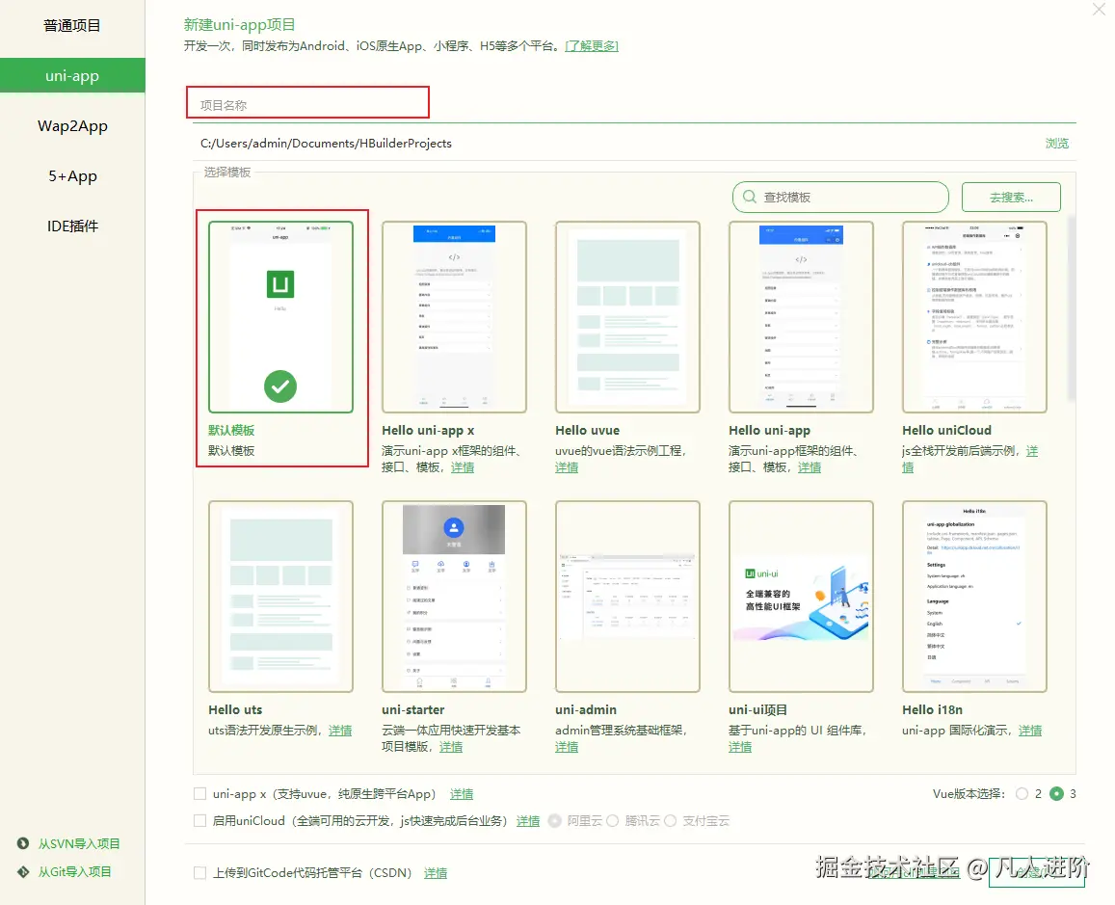Click the 查找模板 search box
Viewport: 1115px width, 905px height.
coord(840,197)
